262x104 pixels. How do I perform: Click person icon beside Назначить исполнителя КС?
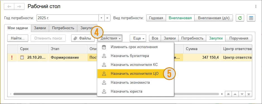coord(104,65)
